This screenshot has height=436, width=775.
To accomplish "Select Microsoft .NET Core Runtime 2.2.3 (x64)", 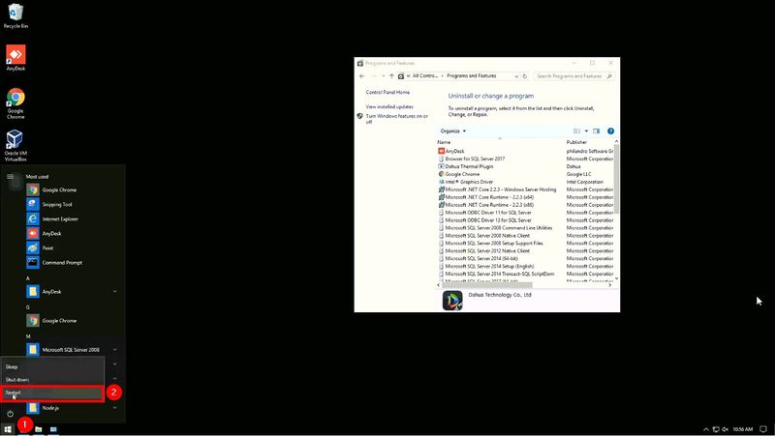I will 489,197.
